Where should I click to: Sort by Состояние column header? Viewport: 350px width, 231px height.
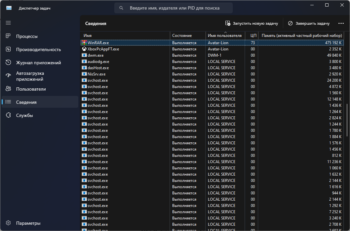188,35
